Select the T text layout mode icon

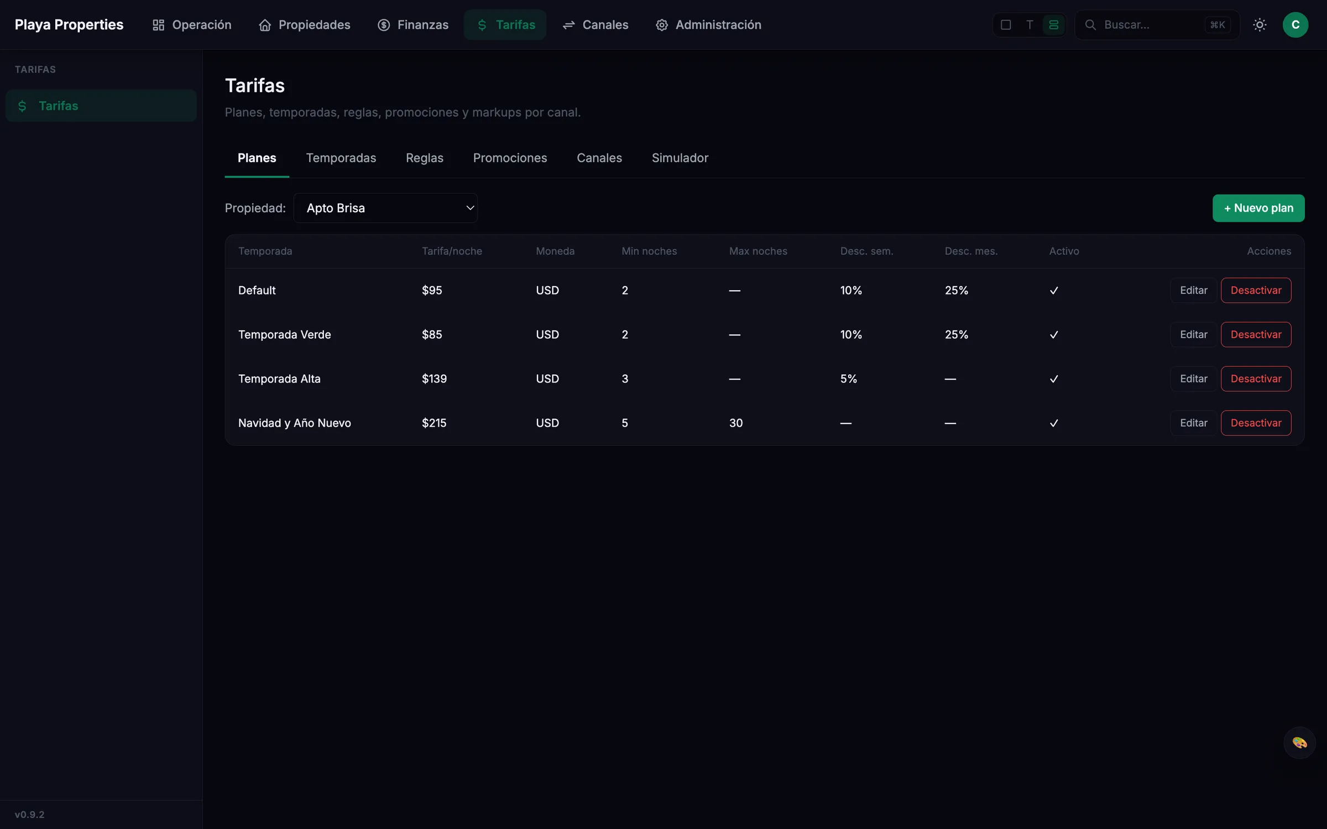[x=1030, y=25]
